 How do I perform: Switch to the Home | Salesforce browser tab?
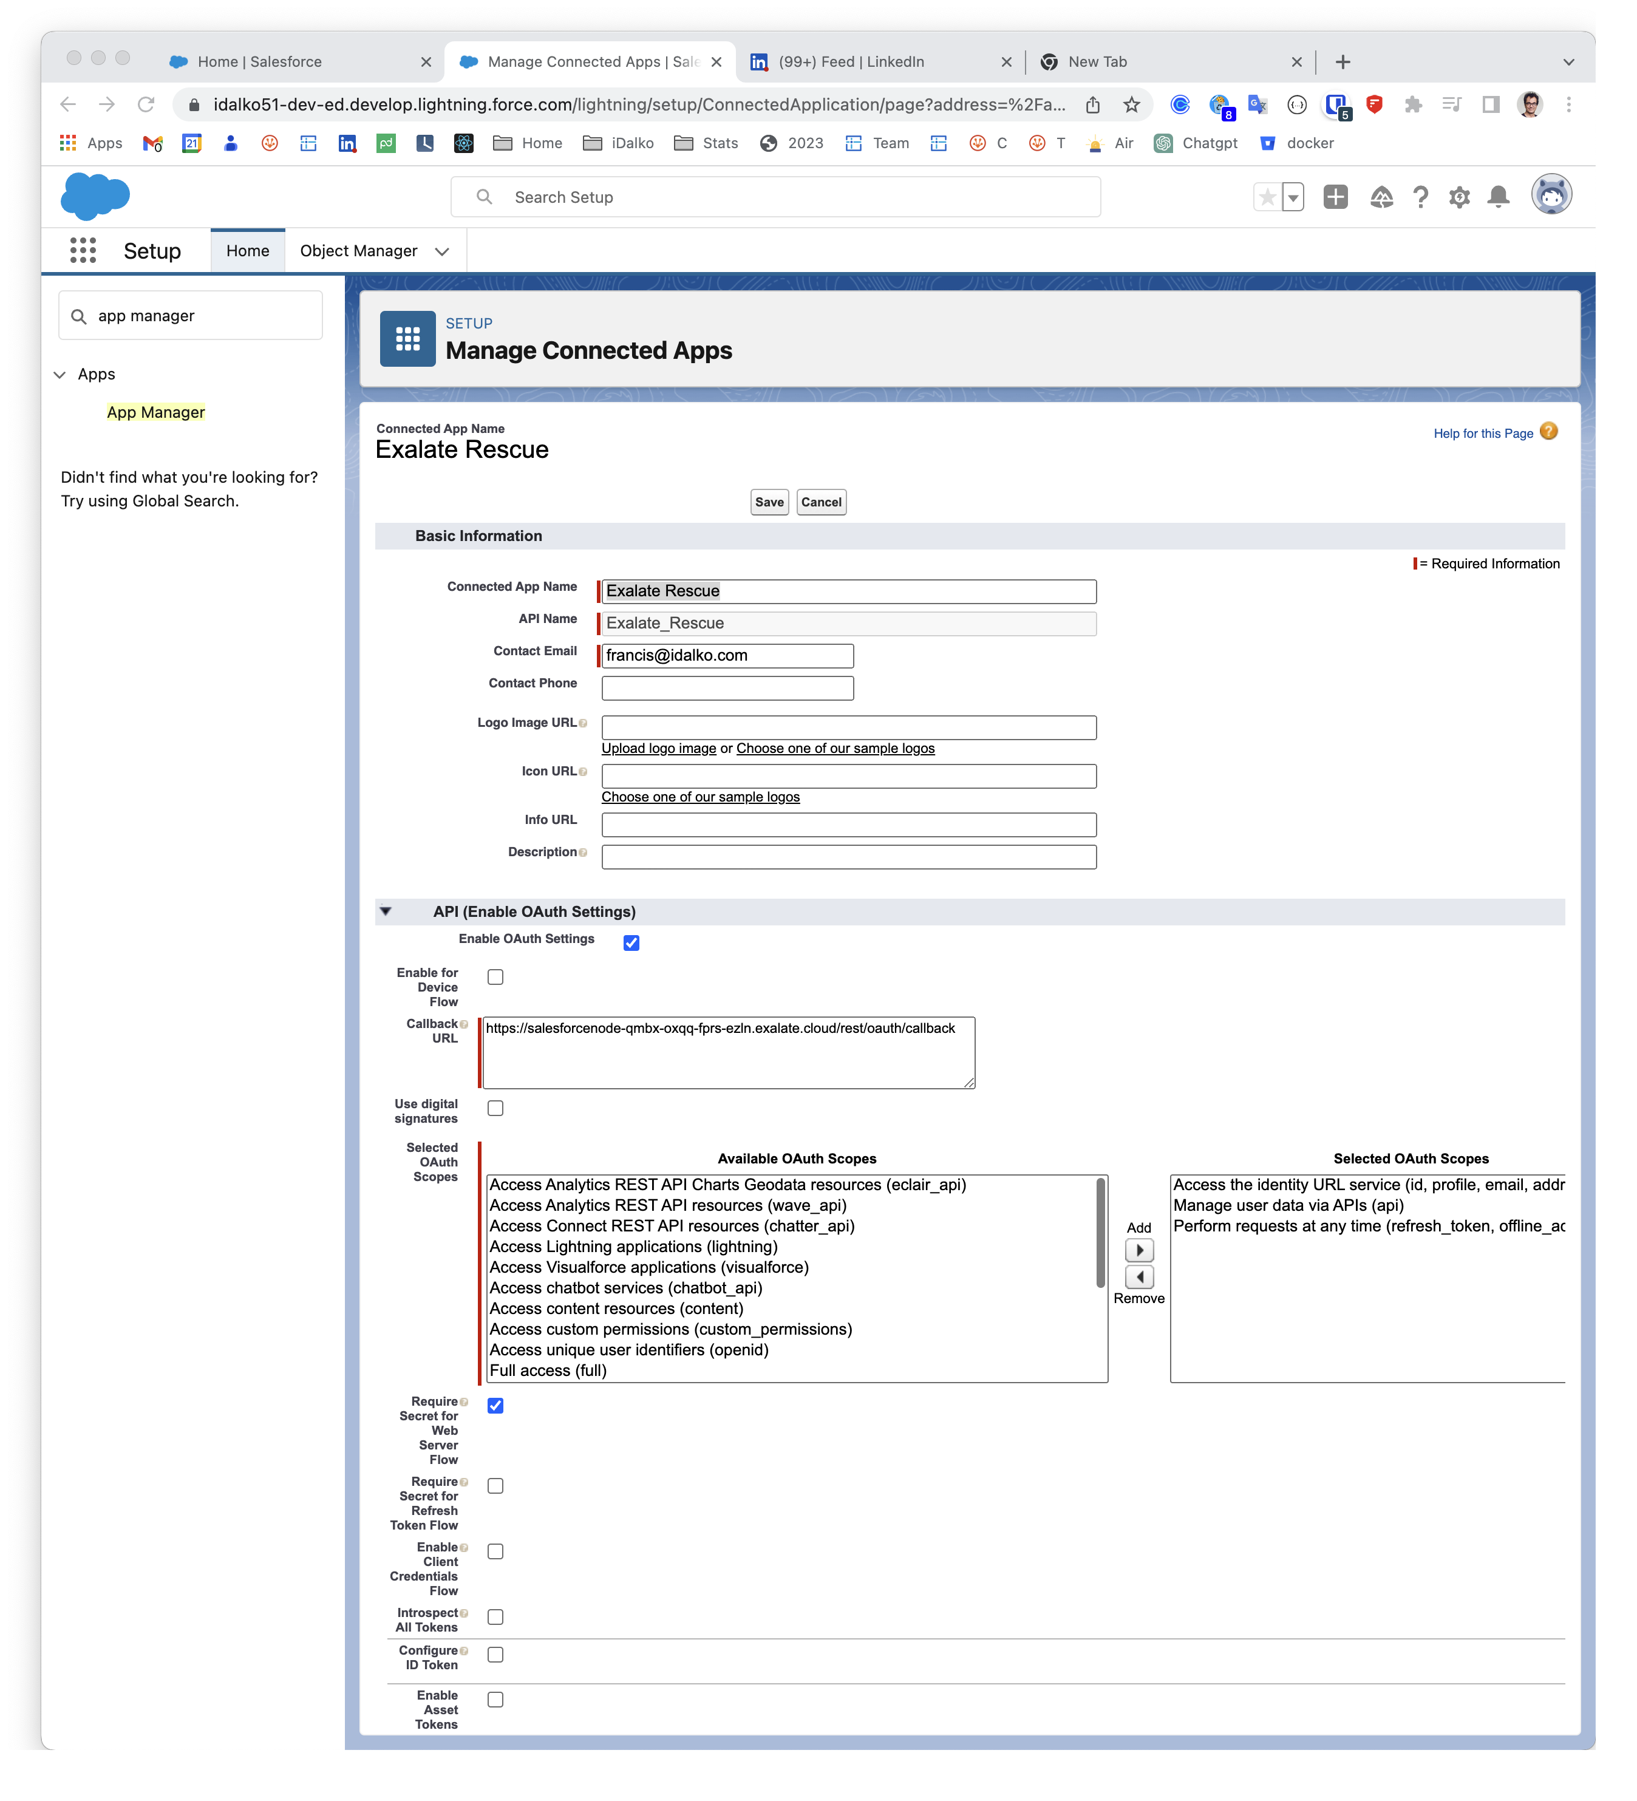pos(259,62)
